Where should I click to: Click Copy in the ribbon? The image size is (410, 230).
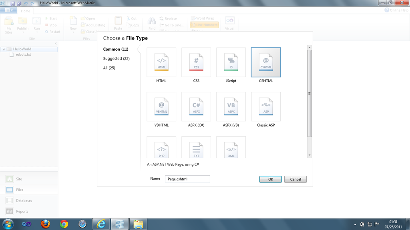[133, 25]
